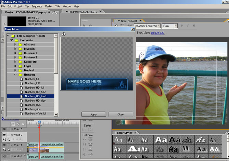Viewport: 229px width, 161px height.
Task: Click the Apply button
Action: [93, 114]
